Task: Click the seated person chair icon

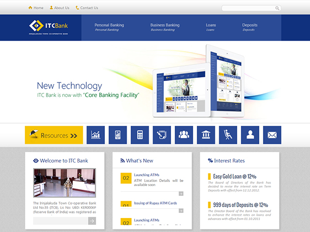Action: (228, 135)
